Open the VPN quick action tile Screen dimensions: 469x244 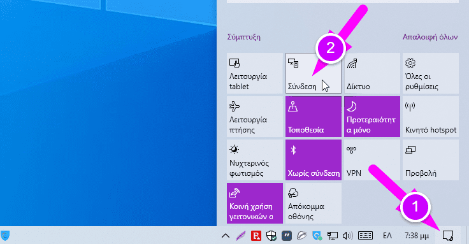[372, 160]
